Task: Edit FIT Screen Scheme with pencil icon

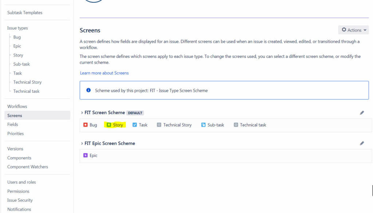Action: click(362, 113)
